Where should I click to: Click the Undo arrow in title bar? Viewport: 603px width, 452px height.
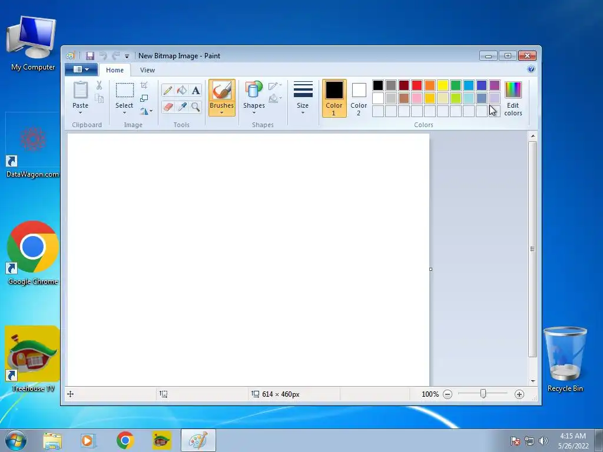[103, 56]
